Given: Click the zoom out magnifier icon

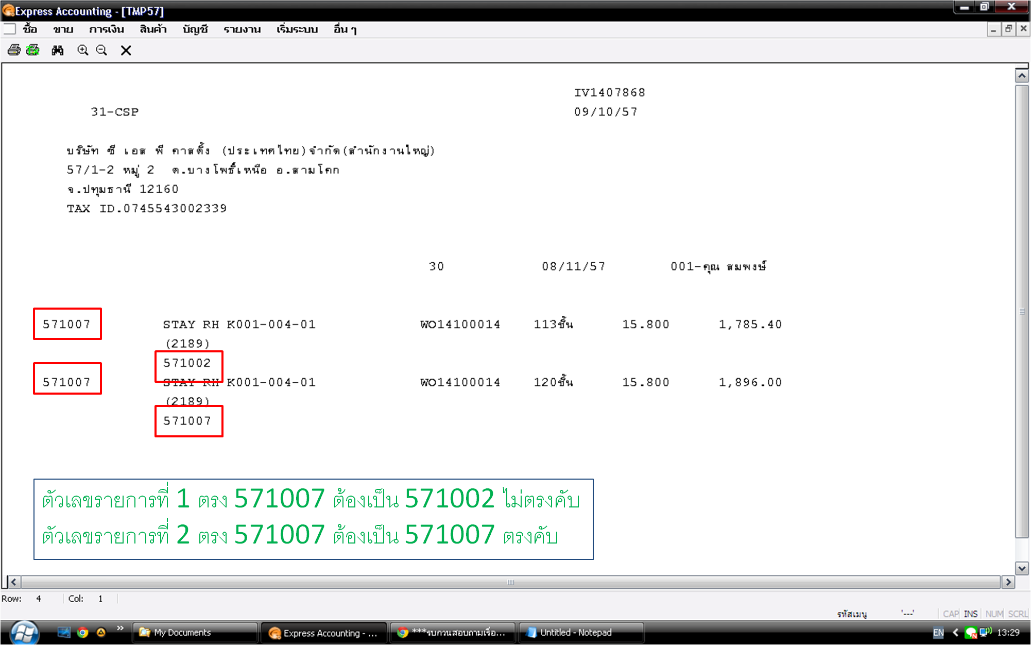Looking at the screenshot, I should (101, 50).
